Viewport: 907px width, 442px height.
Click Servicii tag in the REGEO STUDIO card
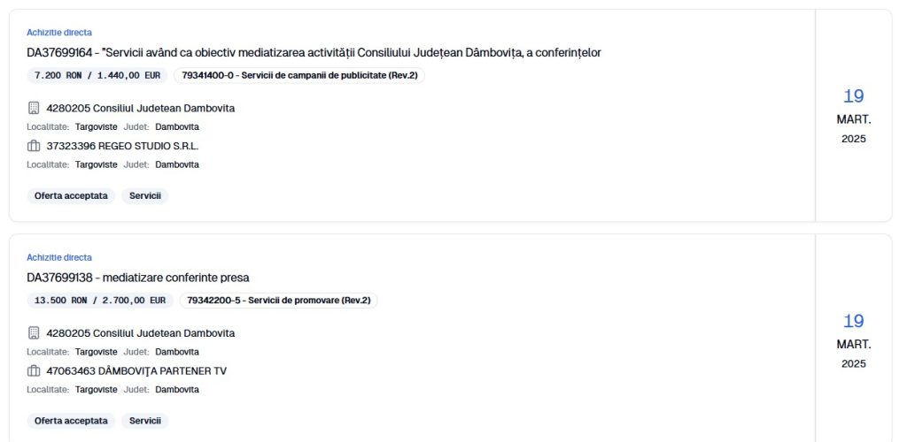[145, 195]
